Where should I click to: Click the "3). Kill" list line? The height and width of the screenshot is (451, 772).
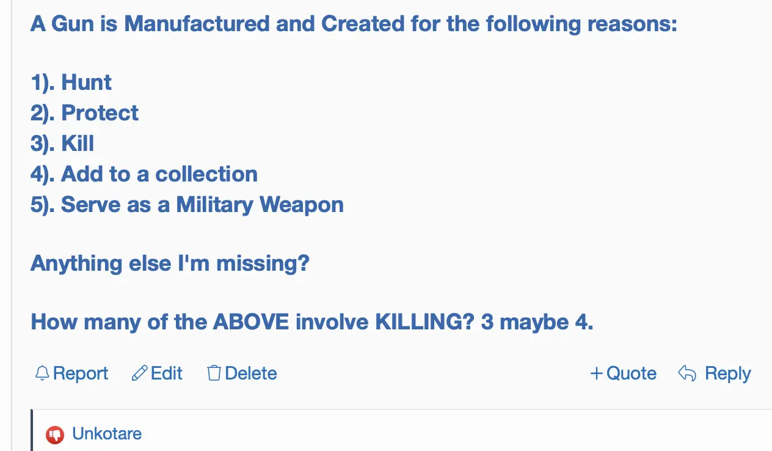(62, 144)
